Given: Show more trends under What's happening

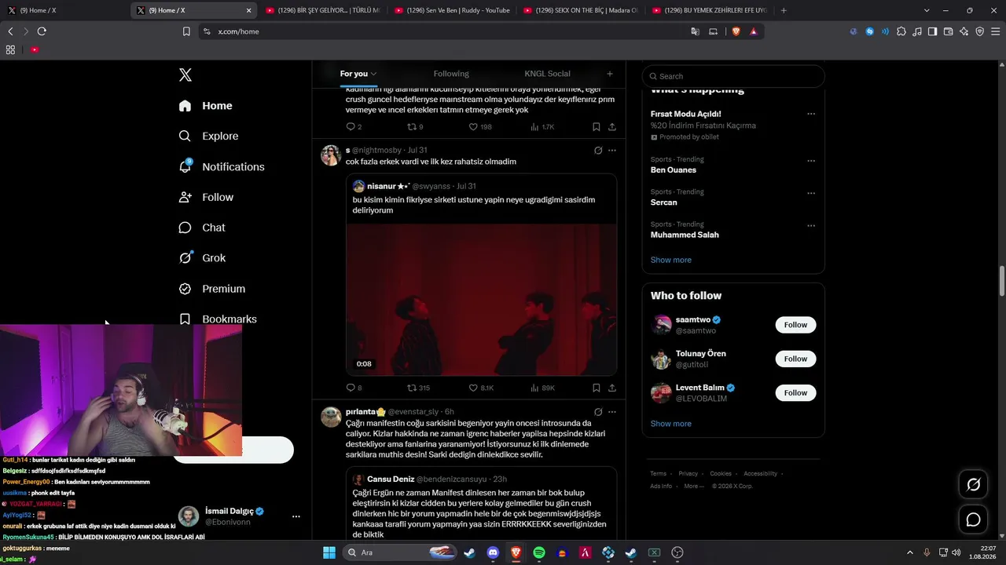Looking at the screenshot, I should tap(671, 260).
